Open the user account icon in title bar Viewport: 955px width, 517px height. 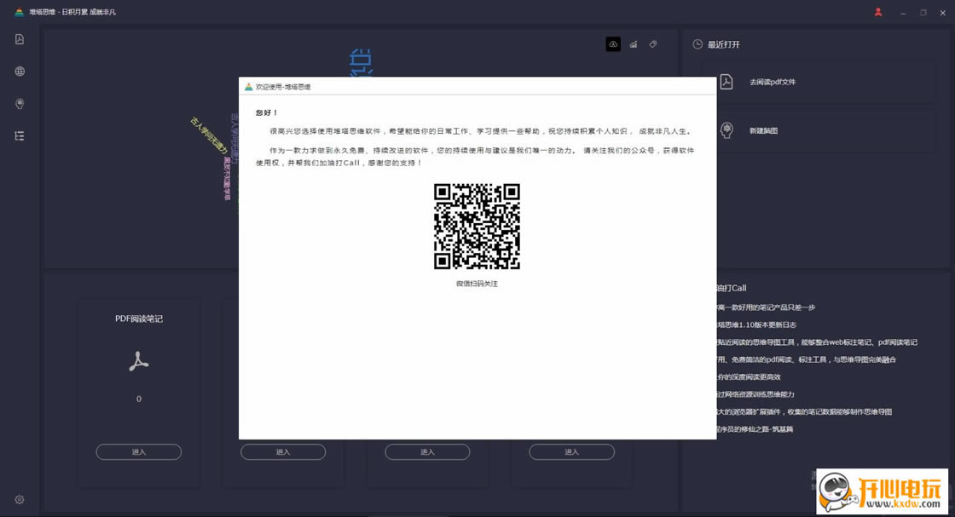pos(878,12)
